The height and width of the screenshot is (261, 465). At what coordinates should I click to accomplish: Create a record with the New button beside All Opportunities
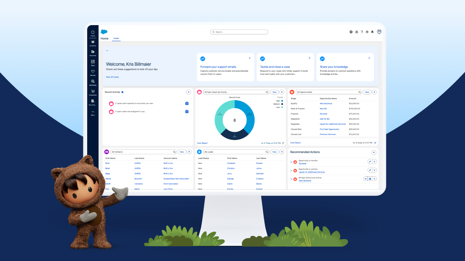coord(367,92)
